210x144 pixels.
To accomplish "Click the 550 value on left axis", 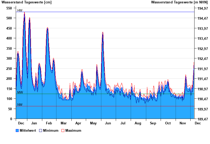I will pyautogui.click(x=9, y=8).
